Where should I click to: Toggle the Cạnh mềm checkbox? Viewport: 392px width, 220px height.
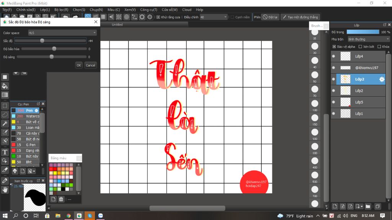(x=232, y=17)
